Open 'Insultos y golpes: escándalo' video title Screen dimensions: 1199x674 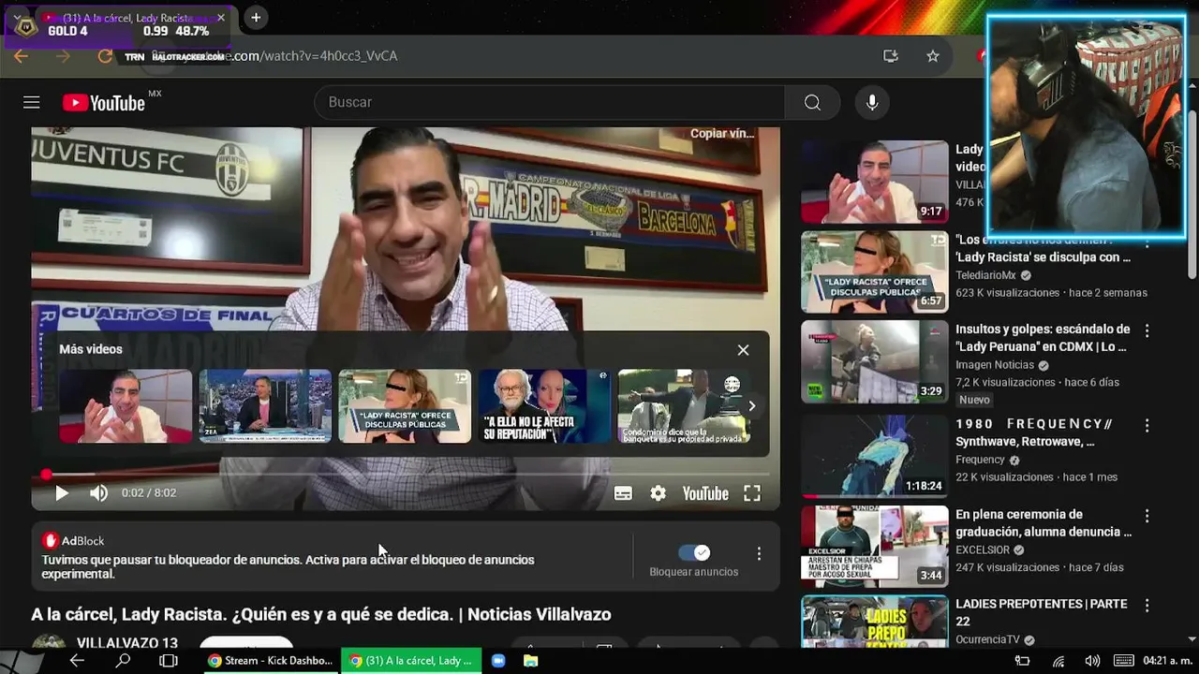(x=1043, y=338)
